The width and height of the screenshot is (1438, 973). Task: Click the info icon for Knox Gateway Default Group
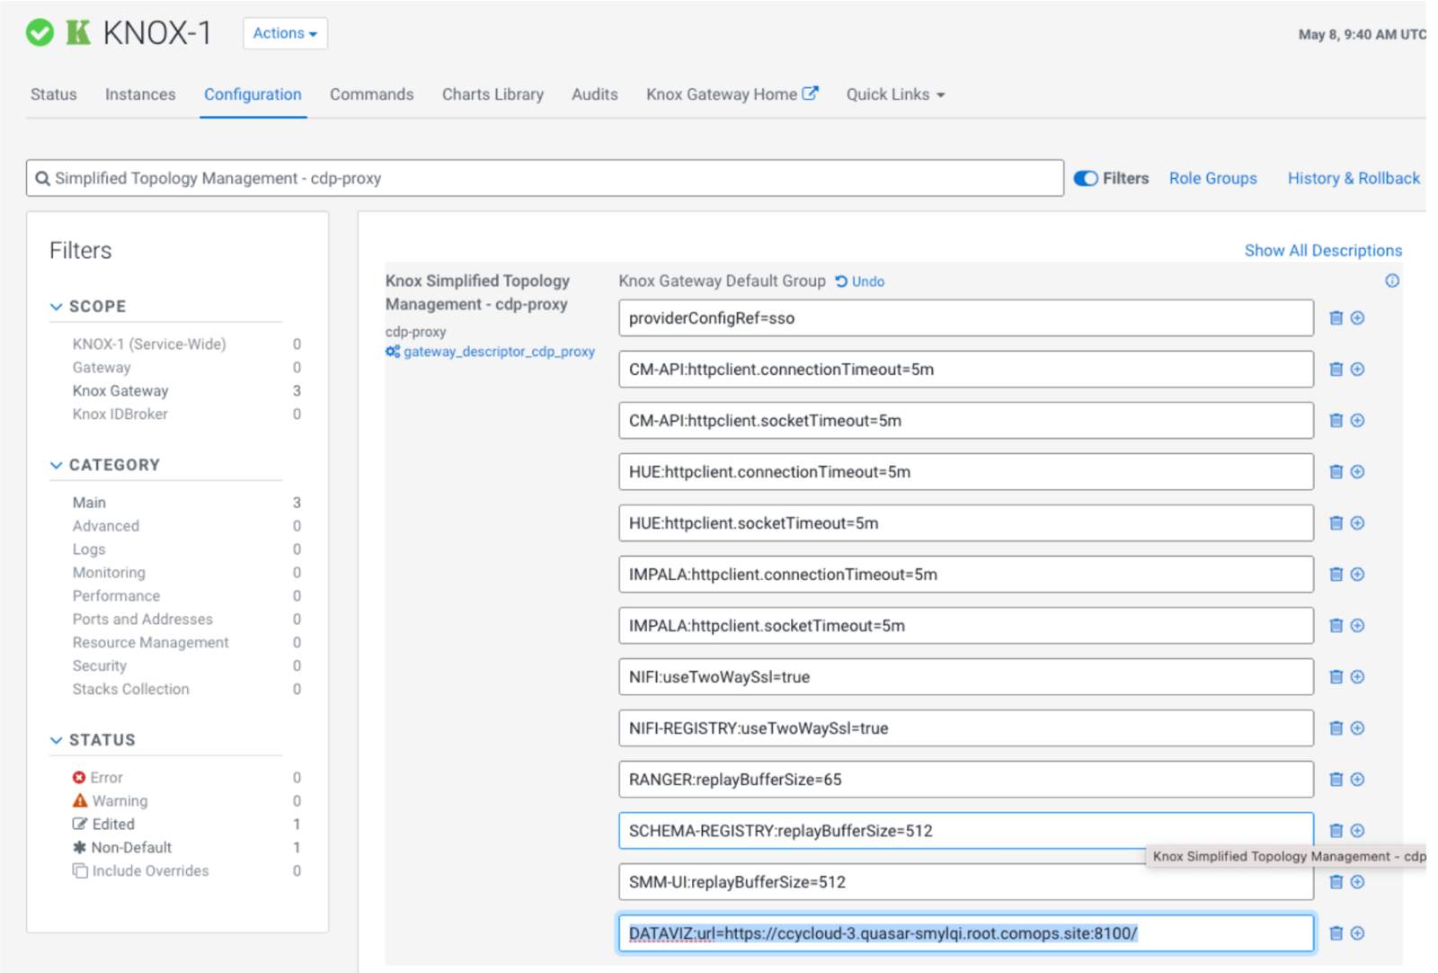pos(1391,281)
